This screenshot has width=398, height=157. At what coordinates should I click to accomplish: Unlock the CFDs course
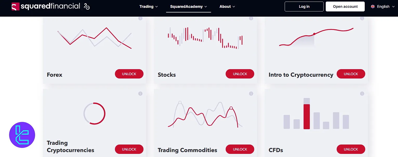[351, 149]
